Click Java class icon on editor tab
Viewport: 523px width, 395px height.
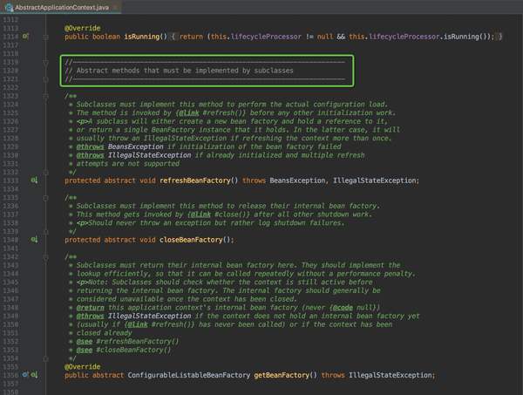click(x=9, y=7)
